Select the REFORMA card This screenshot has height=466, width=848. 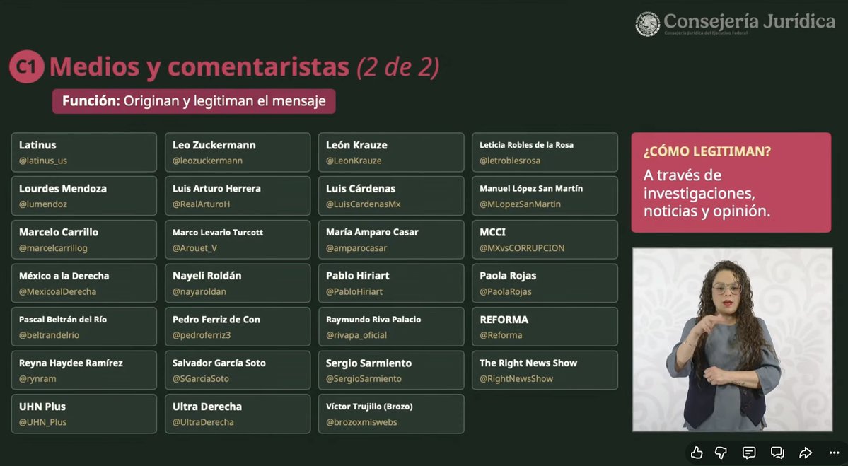coord(545,327)
